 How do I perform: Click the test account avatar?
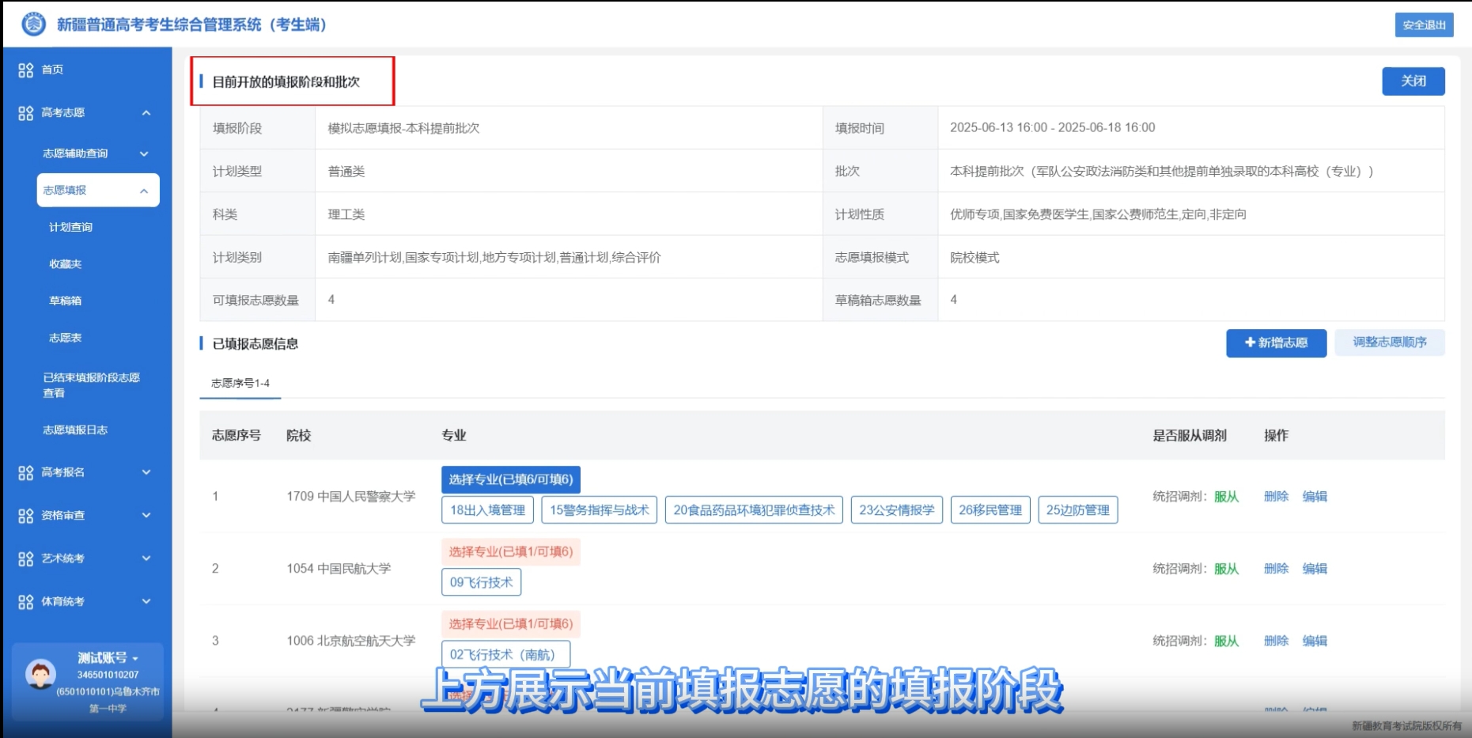tap(40, 675)
